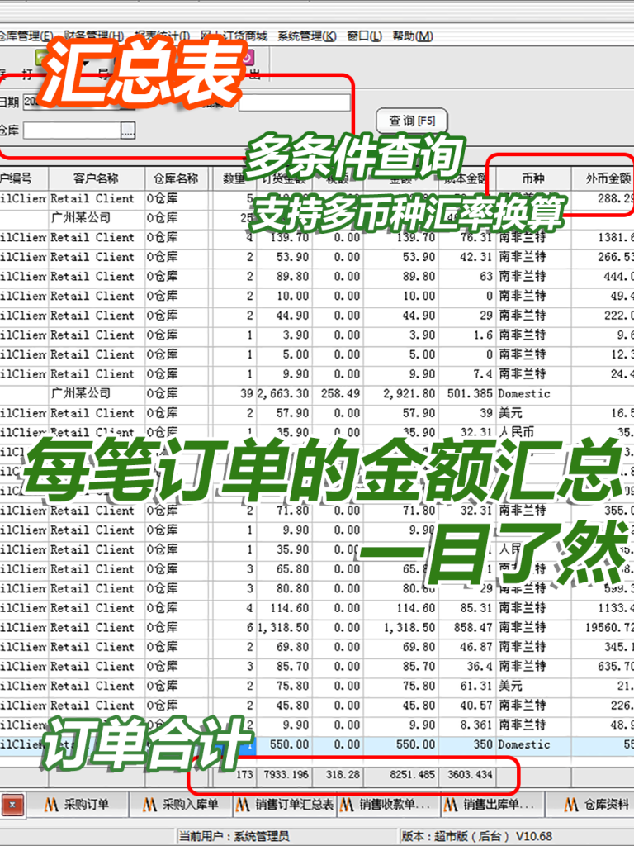Image resolution: width=634 pixels, height=846 pixels.
Task: Select the 46.87 cost cell
Action: coord(468,648)
